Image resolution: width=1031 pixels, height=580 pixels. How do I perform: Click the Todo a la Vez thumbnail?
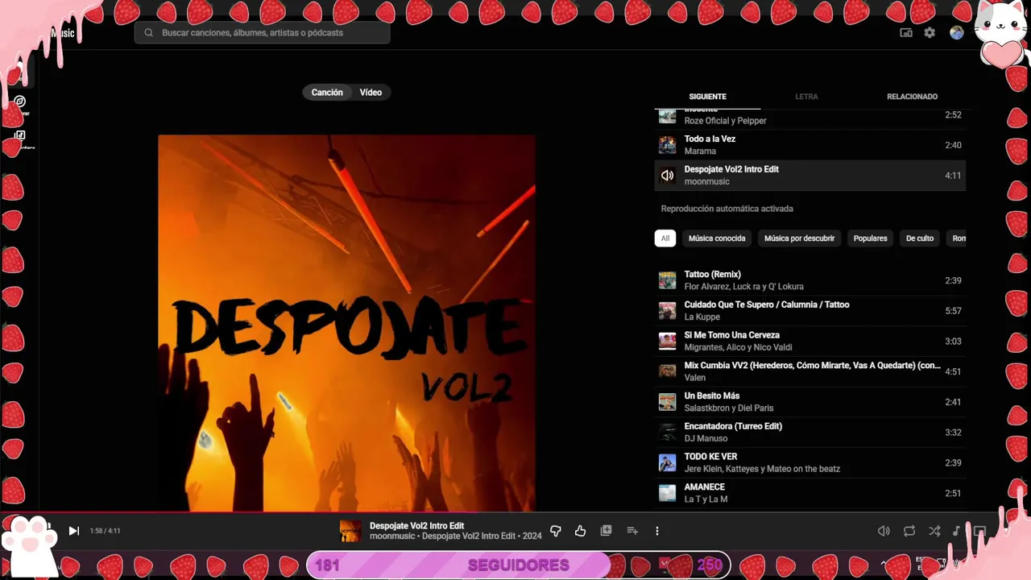(667, 145)
